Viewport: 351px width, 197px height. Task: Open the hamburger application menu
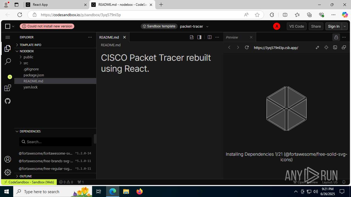tap(8, 37)
